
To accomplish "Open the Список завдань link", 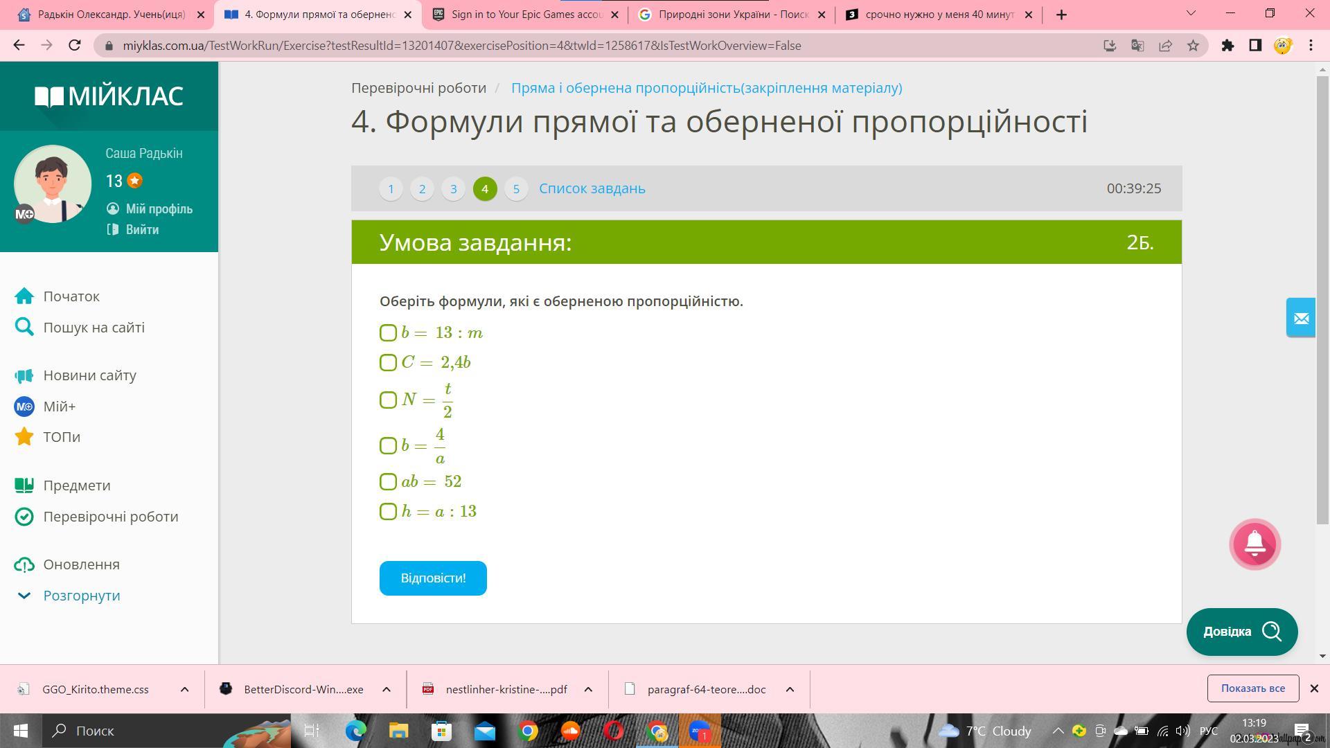I will pyautogui.click(x=592, y=188).
